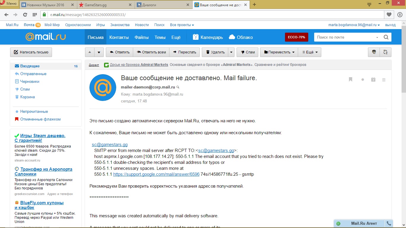Open Входящие folder

pos(46,66)
